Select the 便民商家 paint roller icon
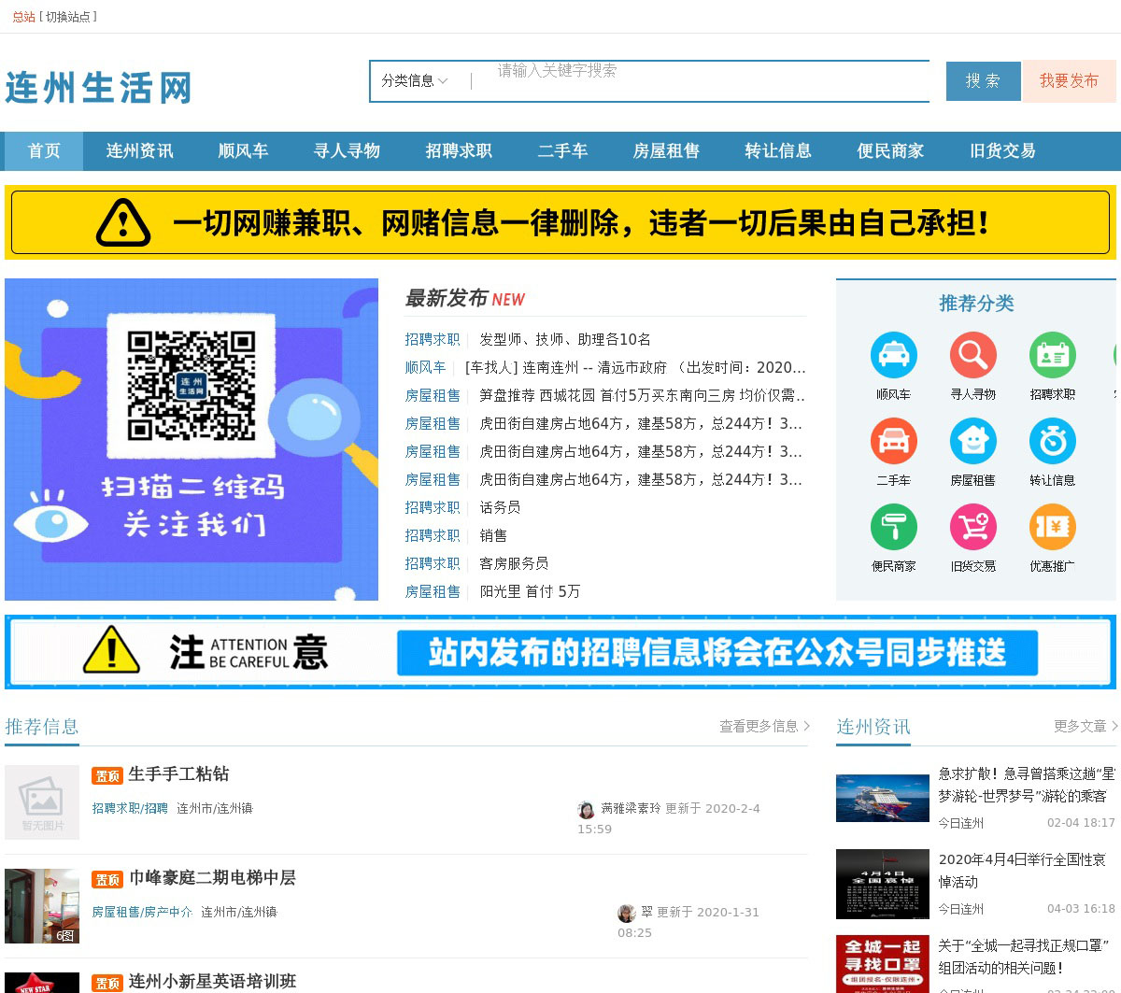The height and width of the screenshot is (993, 1121). tap(893, 527)
